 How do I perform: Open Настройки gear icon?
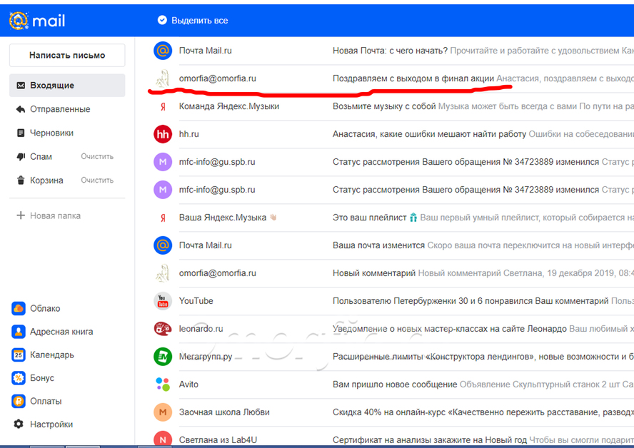point(19,424)
